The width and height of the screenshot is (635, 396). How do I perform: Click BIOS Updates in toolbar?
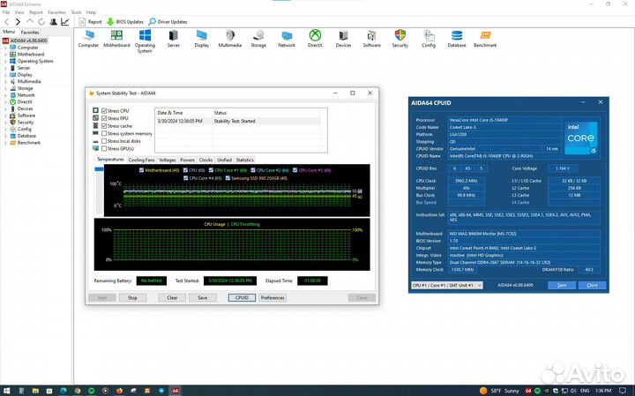125,22
